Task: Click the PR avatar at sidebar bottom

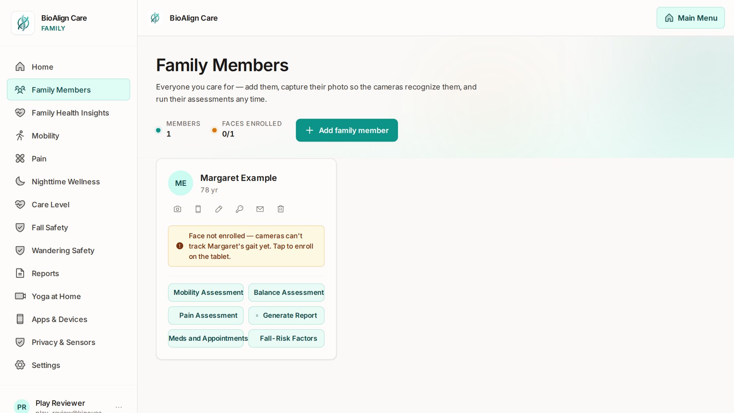Action: point(22,406)
